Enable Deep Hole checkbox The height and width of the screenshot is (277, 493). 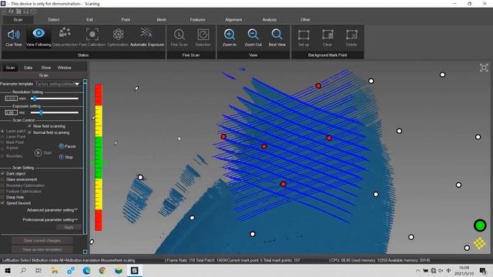[3, 197]
